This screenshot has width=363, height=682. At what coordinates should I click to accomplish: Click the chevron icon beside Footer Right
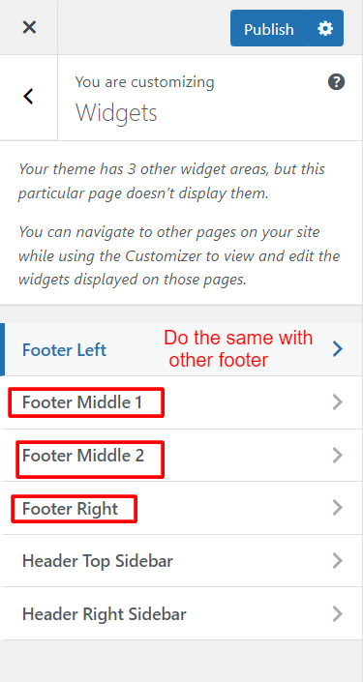pyautogui.click(x=337, y=508)
